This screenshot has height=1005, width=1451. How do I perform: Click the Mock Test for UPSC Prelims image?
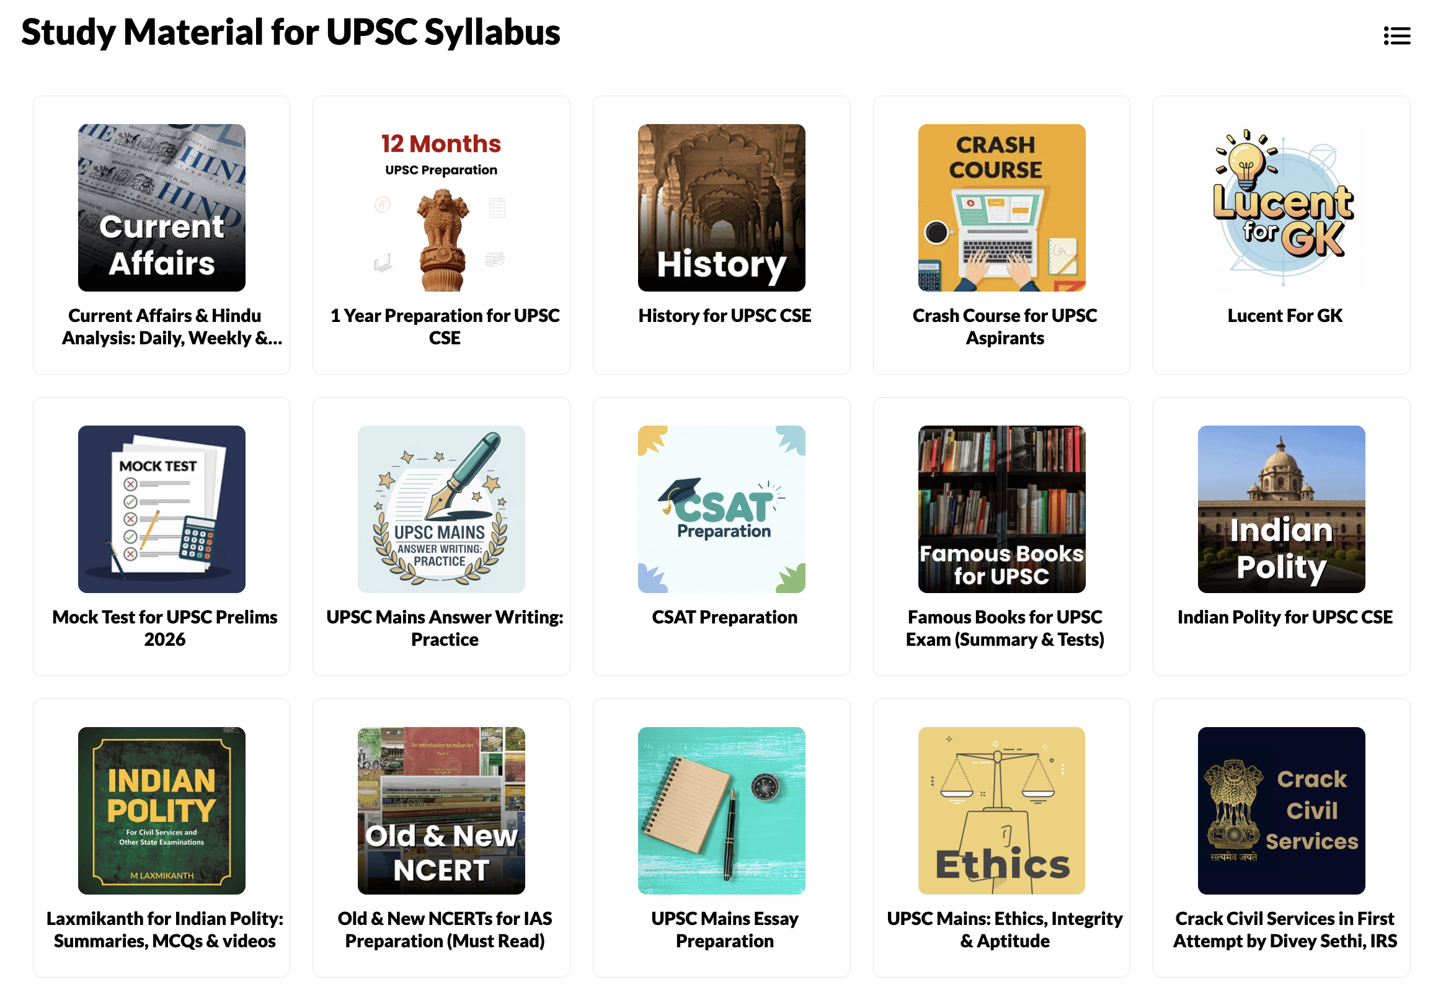coord(162,509)
